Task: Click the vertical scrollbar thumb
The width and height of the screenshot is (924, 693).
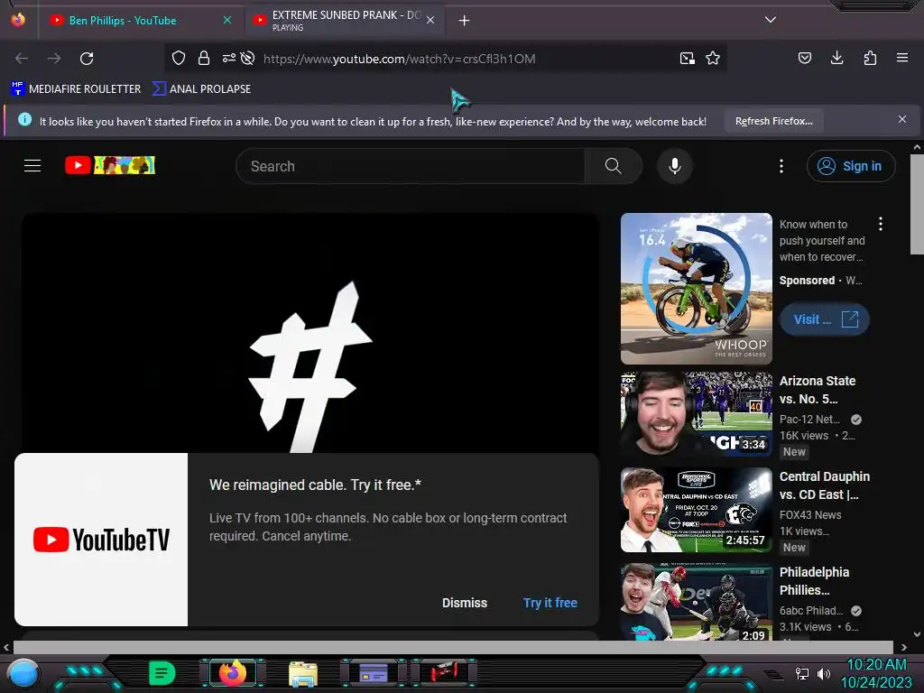Action: click(x=917, y=205)
